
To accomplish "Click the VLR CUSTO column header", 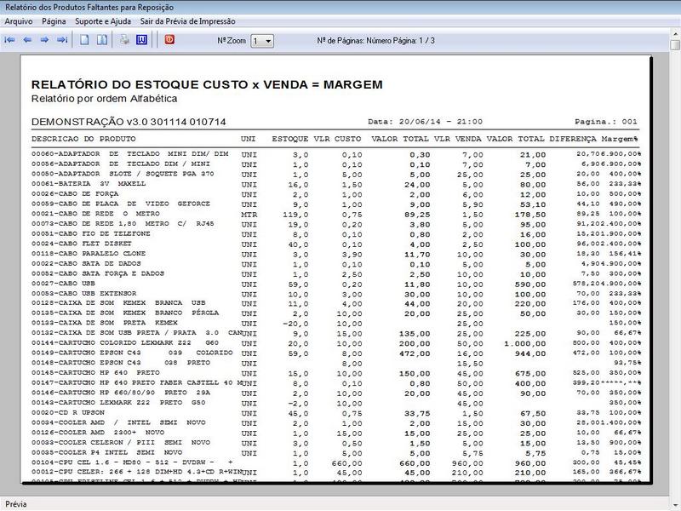I will [x=337, y=139].
